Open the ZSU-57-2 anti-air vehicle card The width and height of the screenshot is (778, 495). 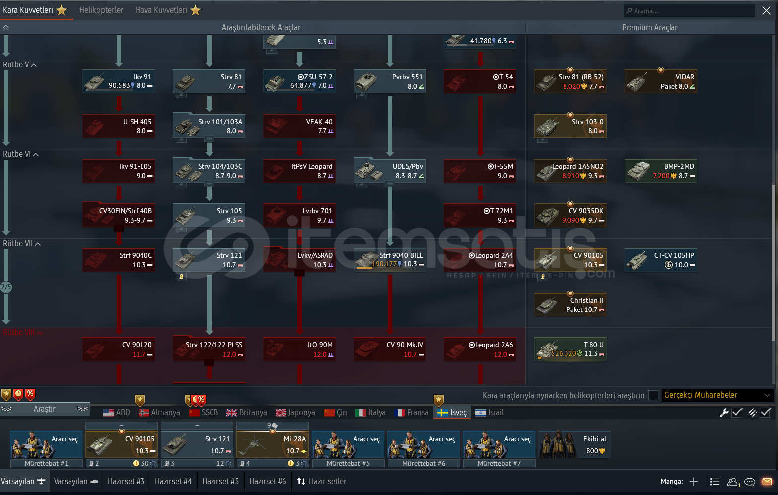(299, 81)
